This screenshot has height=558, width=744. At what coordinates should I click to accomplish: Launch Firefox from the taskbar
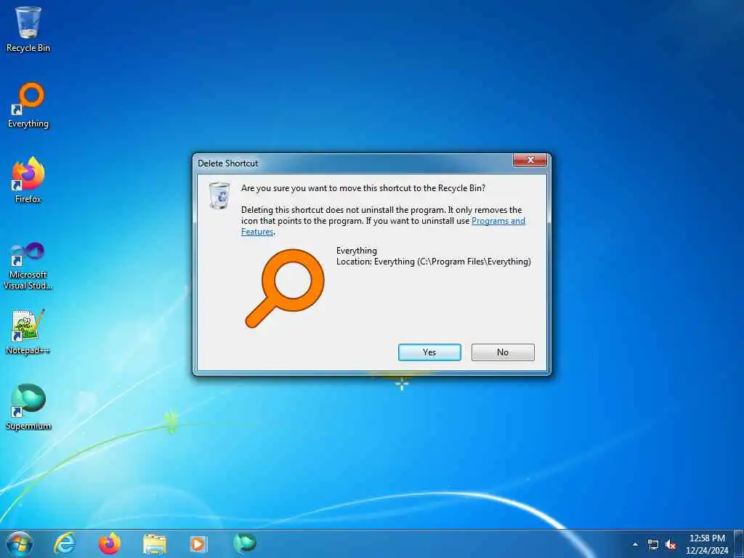[x=110, y=543]
